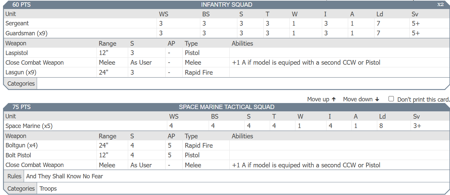Select the Rules label in Space Marine card

pyautogui.click(x=14, y=176)
